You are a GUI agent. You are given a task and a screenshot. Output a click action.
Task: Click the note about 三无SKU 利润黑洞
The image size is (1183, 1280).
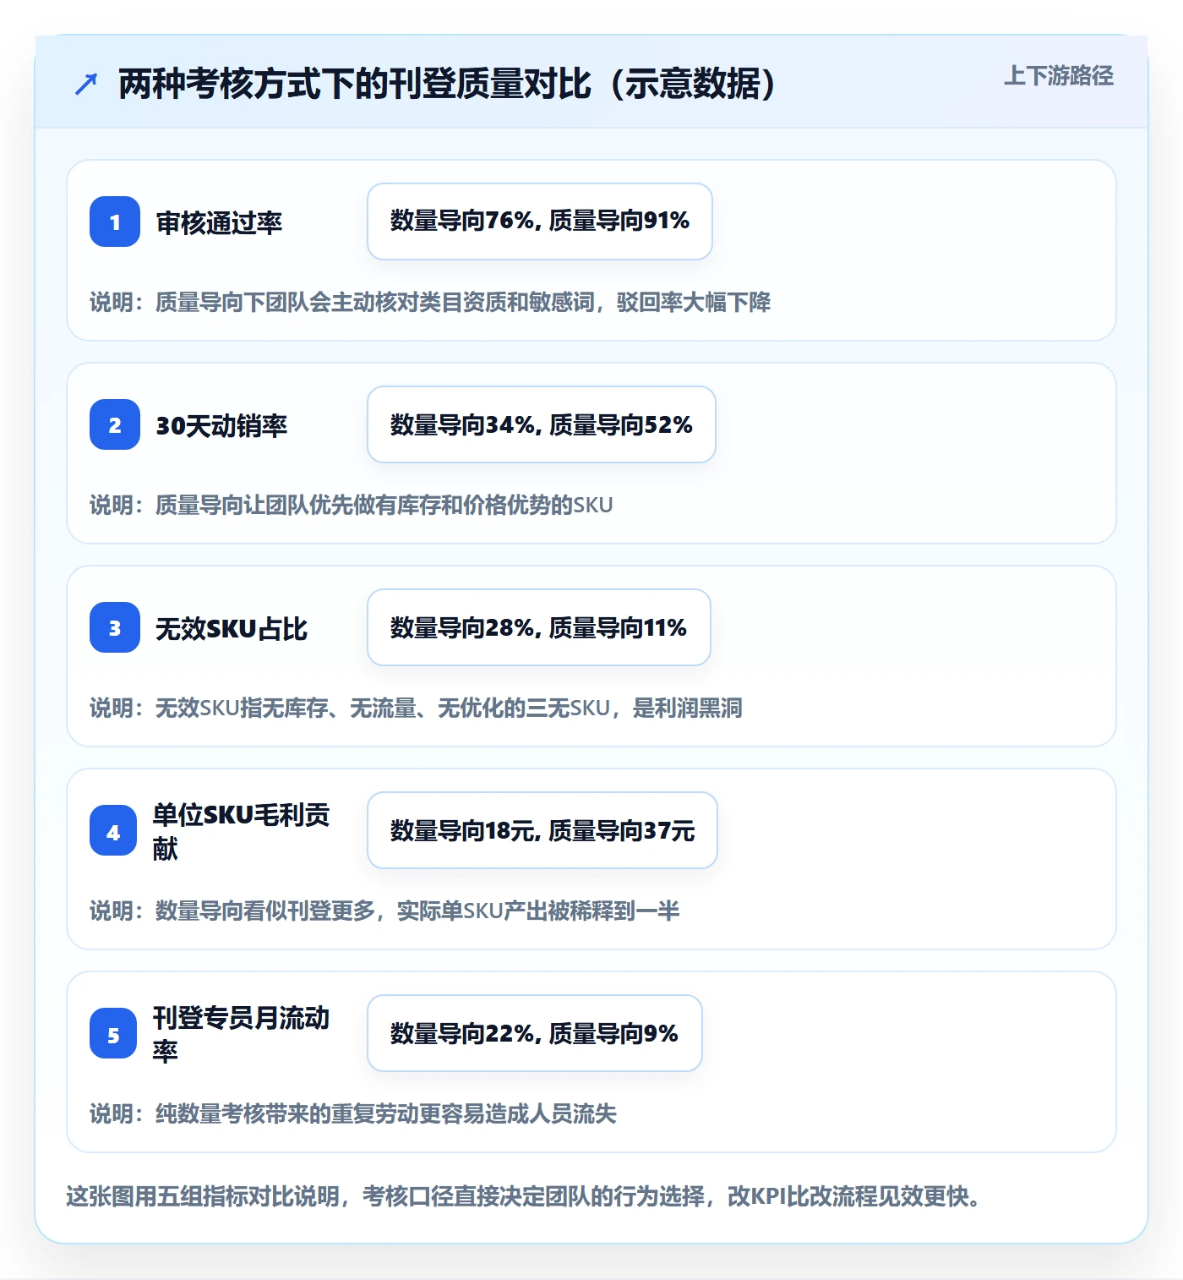coord(416,708)
